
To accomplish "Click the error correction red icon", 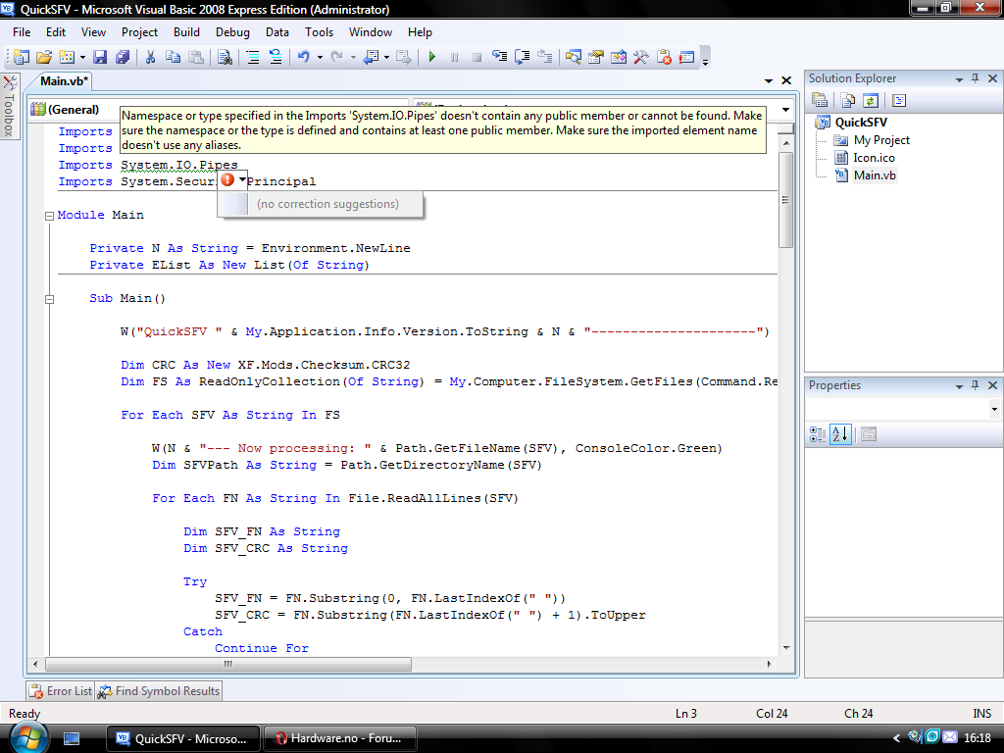I will [x=227, y=180].
